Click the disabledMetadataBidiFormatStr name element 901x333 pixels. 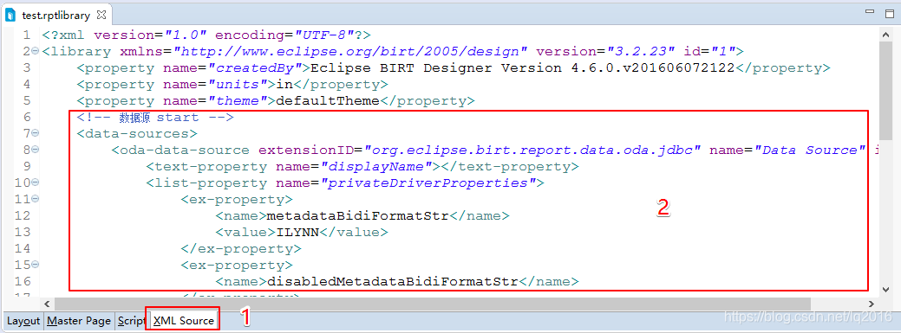coord(396,281)
